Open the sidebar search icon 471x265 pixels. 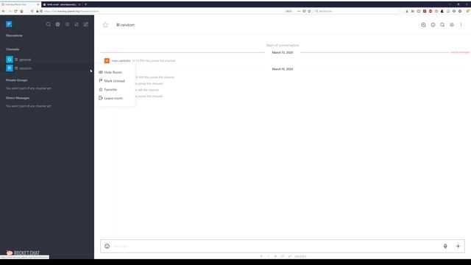(48, 24)
